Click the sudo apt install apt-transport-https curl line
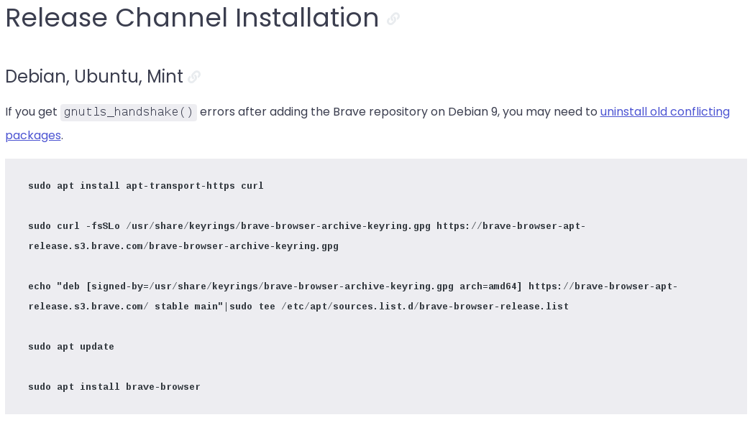Image resolution: width=755 pixels, height=425 pixels. tap(146, 186)
